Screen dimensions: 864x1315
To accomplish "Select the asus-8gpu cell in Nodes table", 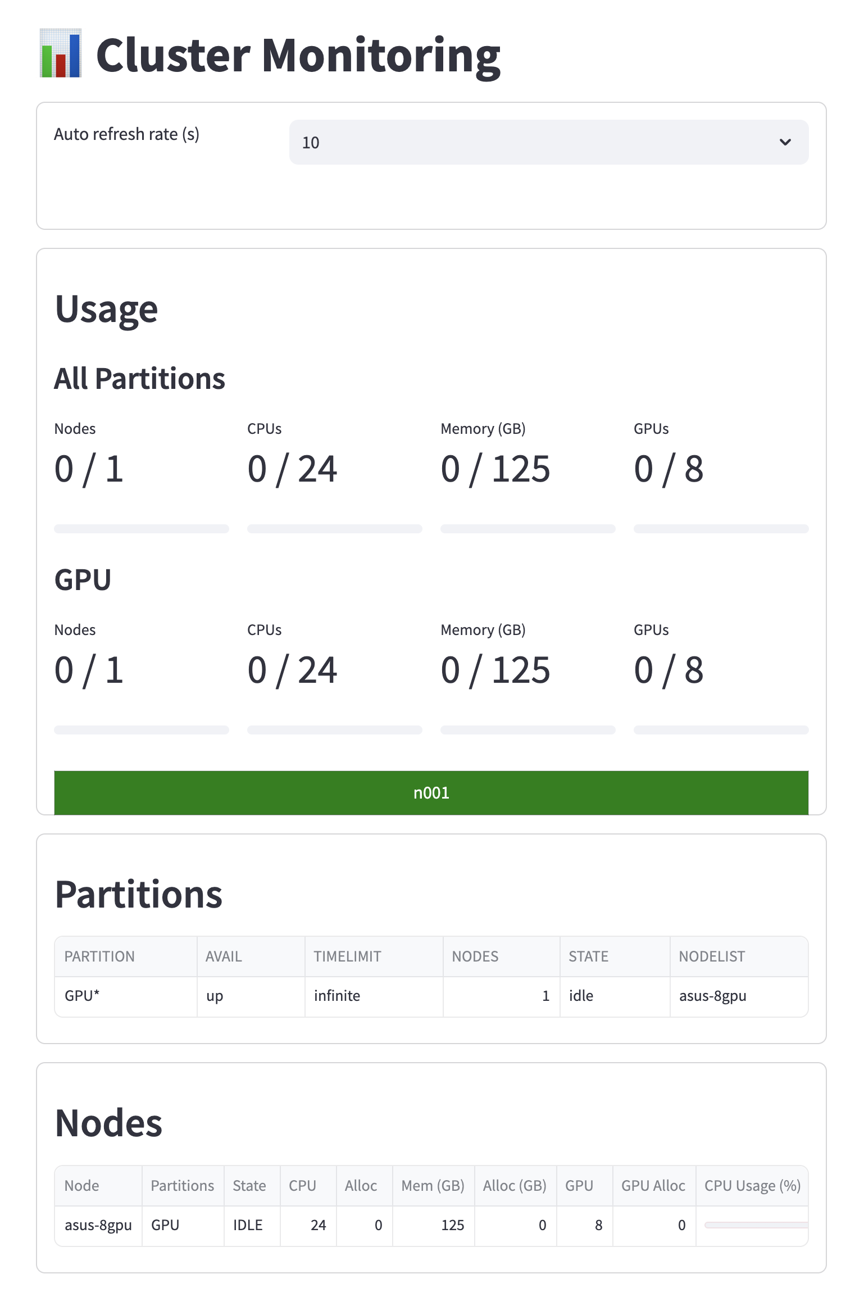I will (98, 1225).
